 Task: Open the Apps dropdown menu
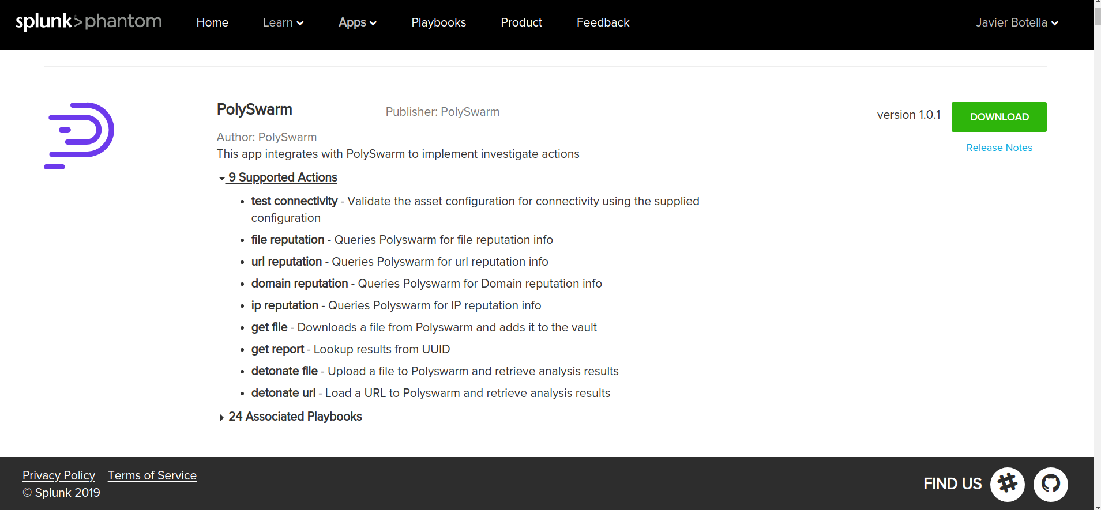coord(358,22)
